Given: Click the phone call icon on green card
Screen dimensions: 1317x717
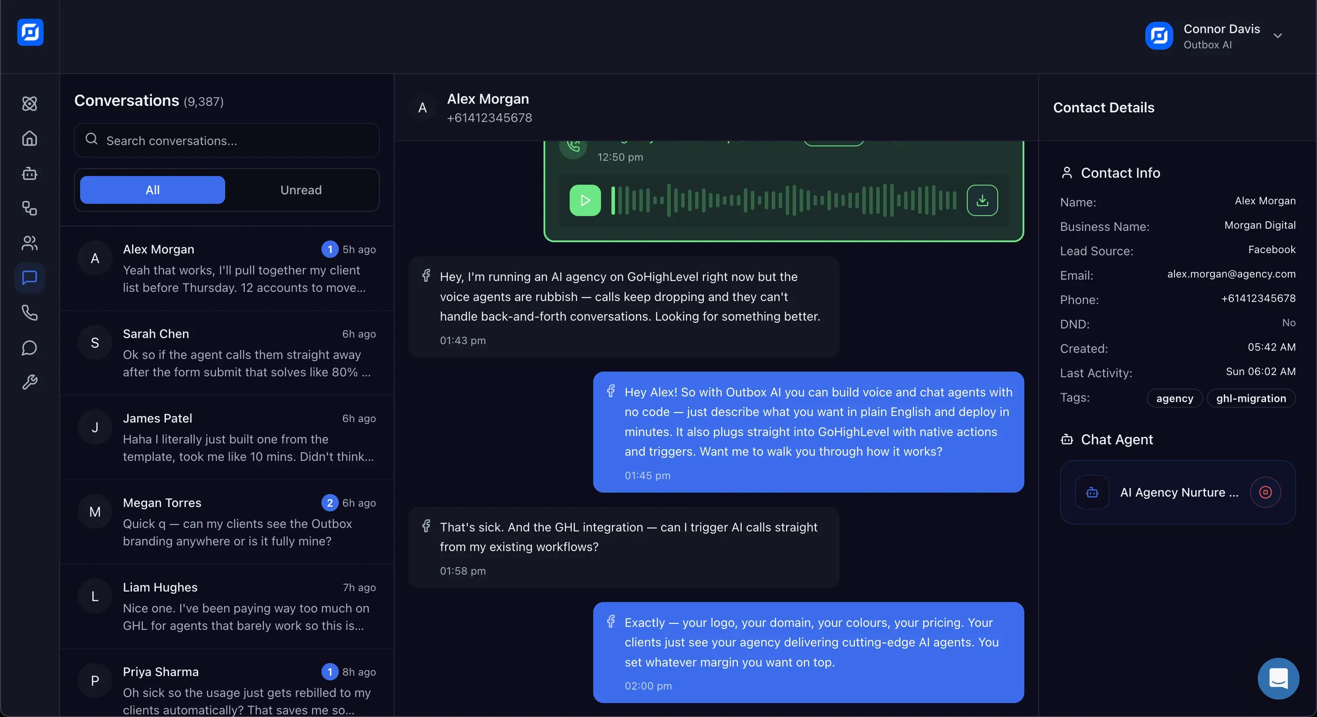Looking at the screenshot, I should pyautogui.click(x=573, y=147).
